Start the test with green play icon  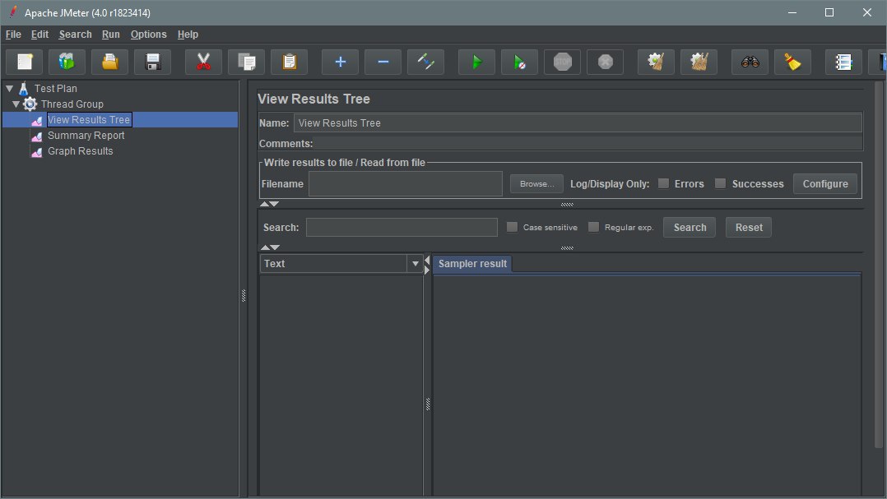(x=476, y=62)
